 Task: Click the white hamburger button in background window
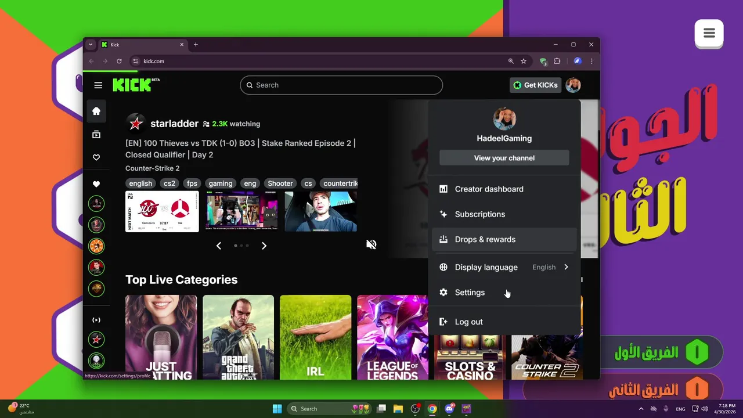(x=709, y=34)
